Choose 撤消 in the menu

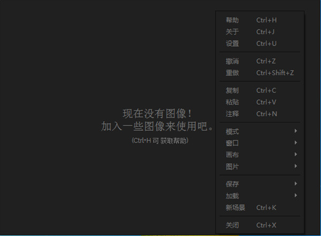(260, 61)
